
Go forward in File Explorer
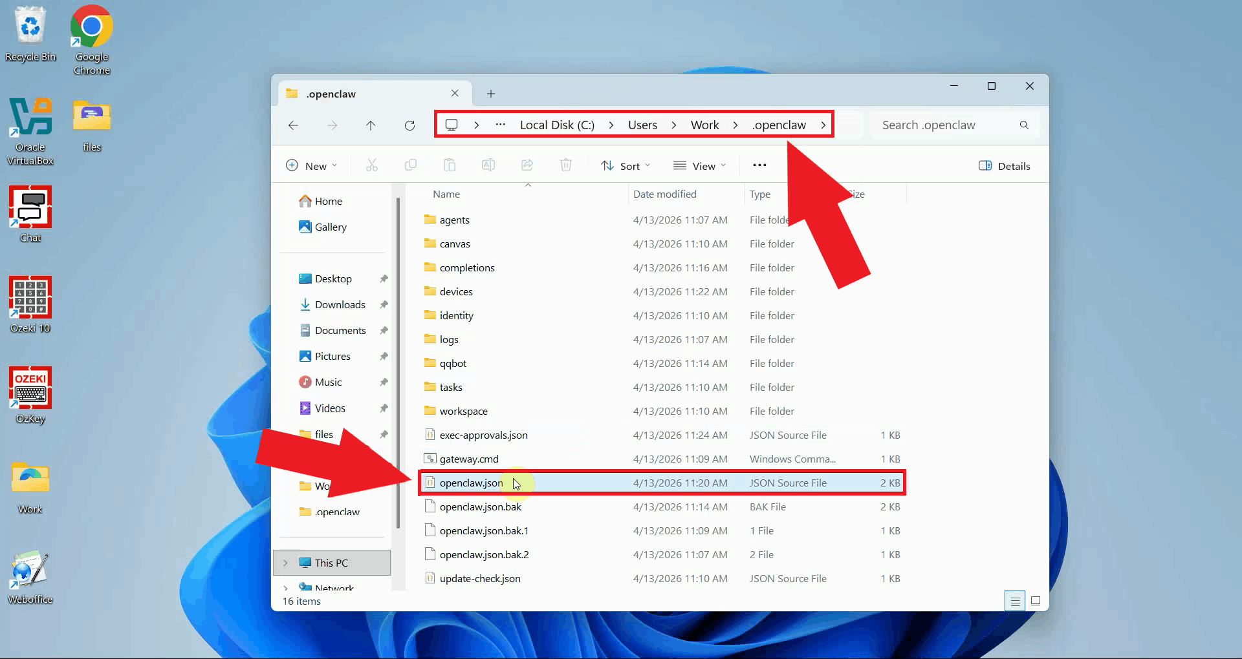tap(332, 125)
